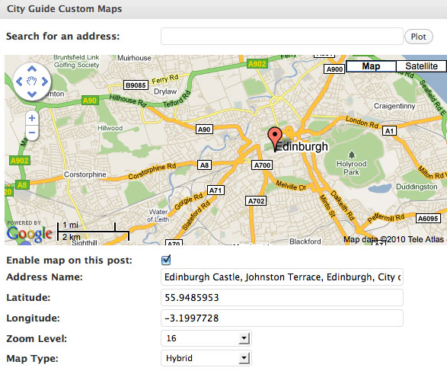Pan the map down with the arrow
The height and width of the screenshot is (371, 447).
tap(32, 94)
